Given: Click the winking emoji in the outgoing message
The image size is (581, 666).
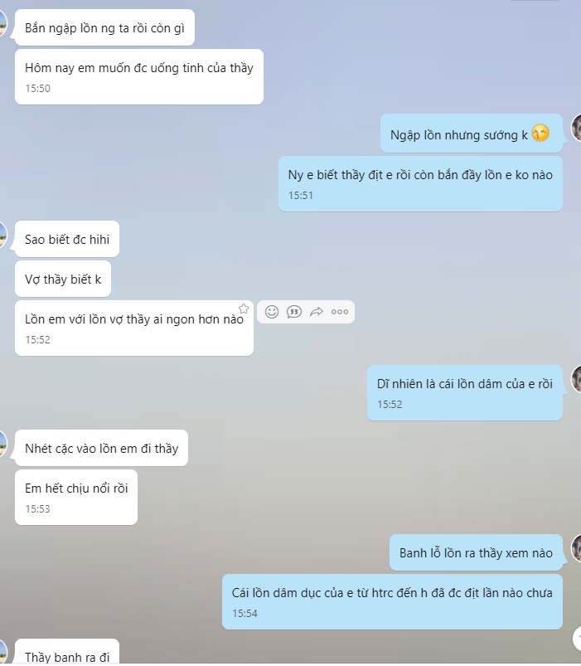Looking at the screenshot, I should [540, 134].
